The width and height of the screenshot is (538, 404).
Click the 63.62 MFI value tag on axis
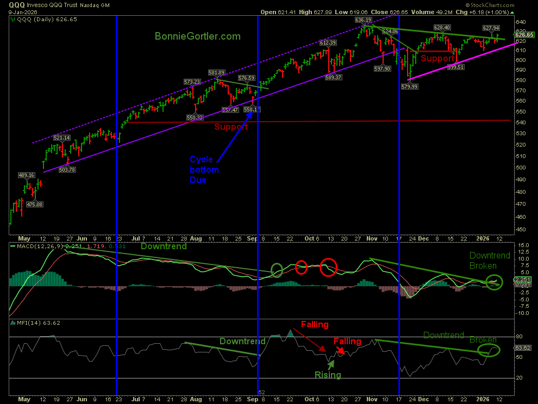click(523, 348)
